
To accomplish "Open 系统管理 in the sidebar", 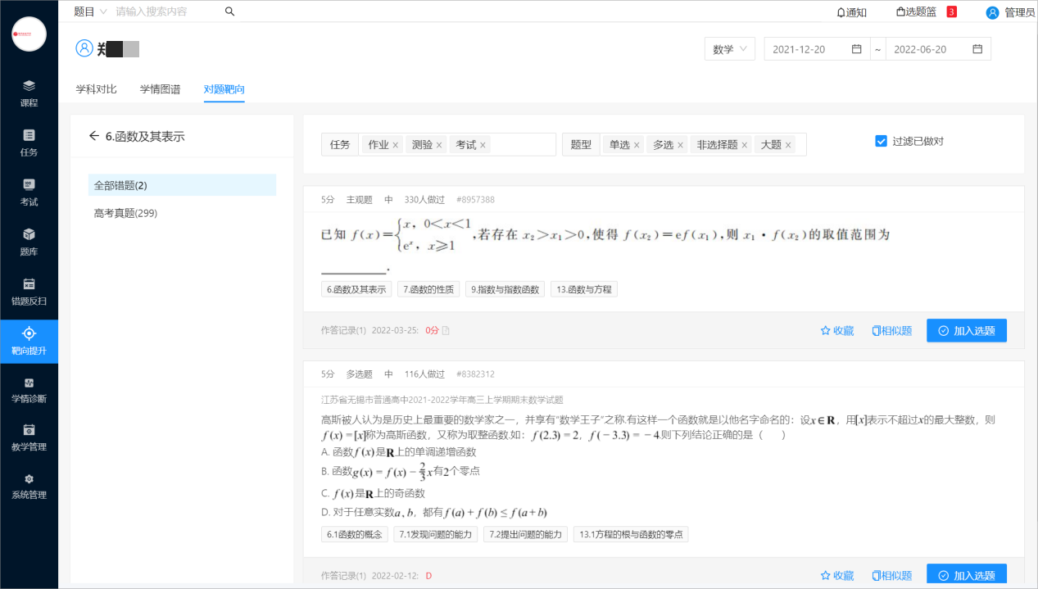I will click(29, 486).
